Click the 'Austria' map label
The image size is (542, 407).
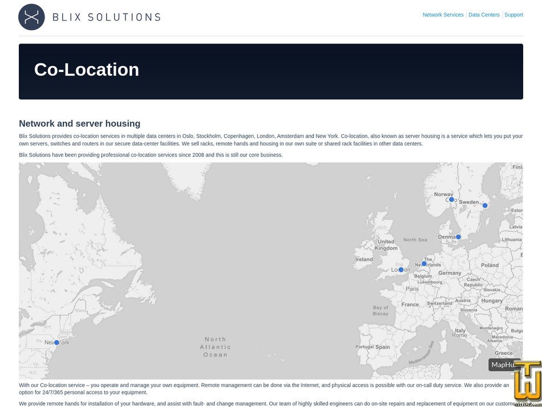(463, 300)
